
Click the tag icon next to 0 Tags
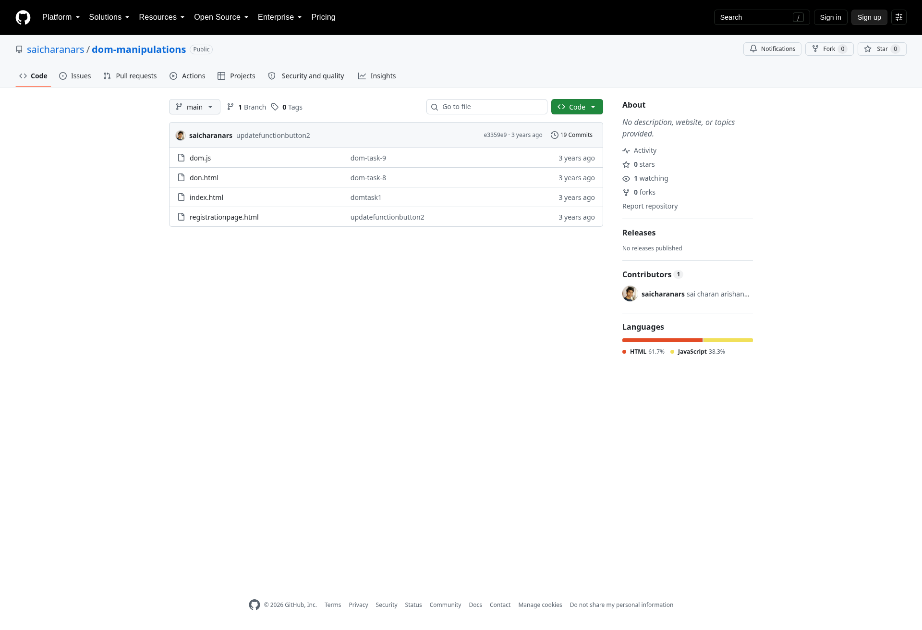coord(275,107)
